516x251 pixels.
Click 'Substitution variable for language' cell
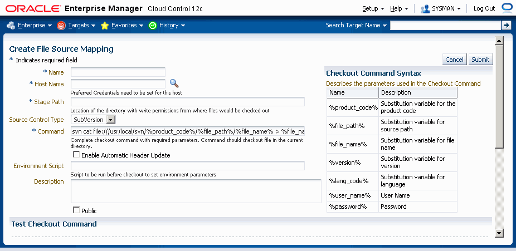tap(418, 181)
